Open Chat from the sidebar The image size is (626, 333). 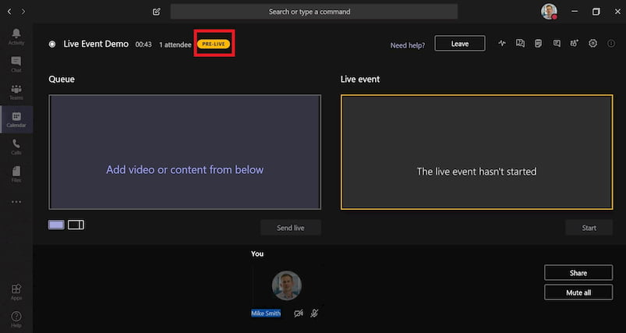[16, 64]
